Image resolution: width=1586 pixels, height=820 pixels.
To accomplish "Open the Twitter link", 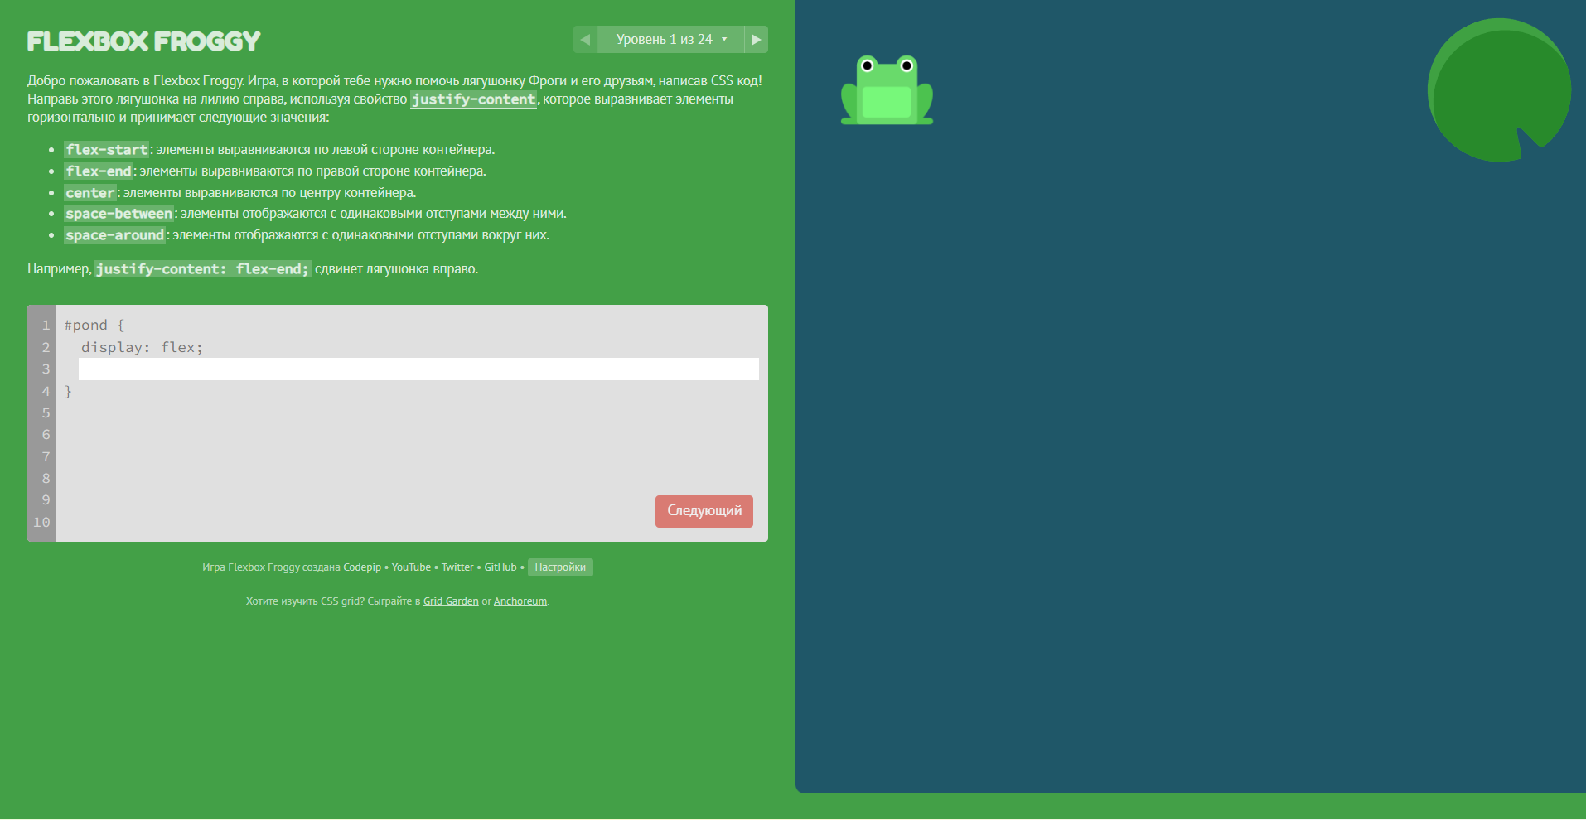I will click(x=457, y=567).
